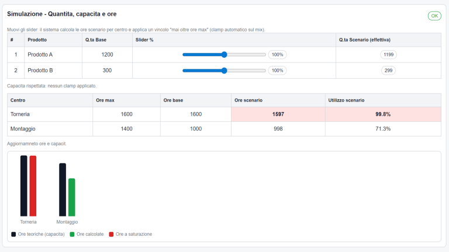Click the Montaggio row label in table

pyautogui.click(x=24, y=128)
